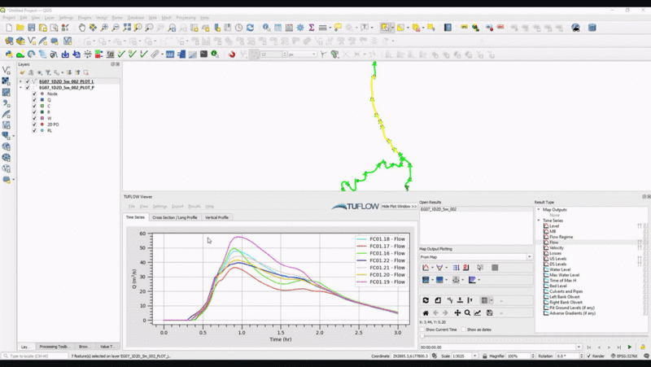Click the Hide Plot Window button
The image size is (651, 367).
tap(399, 207)
